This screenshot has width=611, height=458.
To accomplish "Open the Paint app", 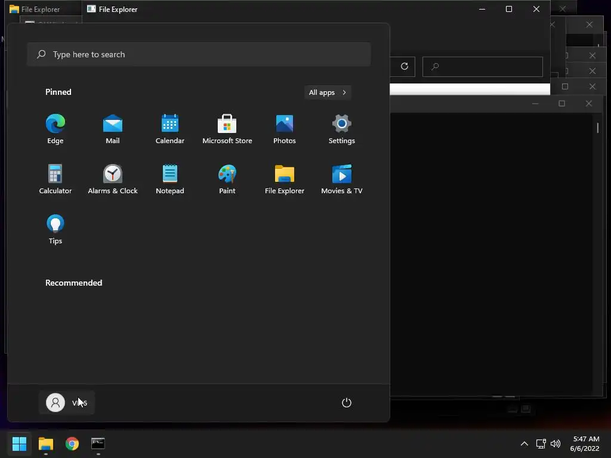I will 227,179.
